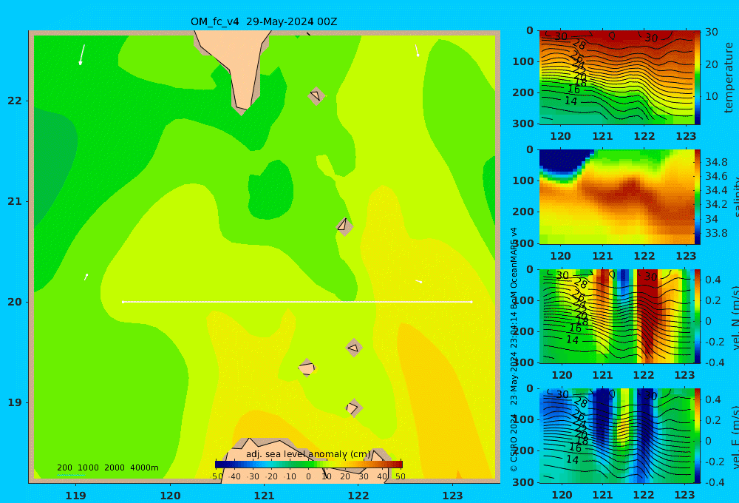Click the 19 latitude label on main map
Image resolution: width=739 pixels, height=503 pixels.
point(15,402)
